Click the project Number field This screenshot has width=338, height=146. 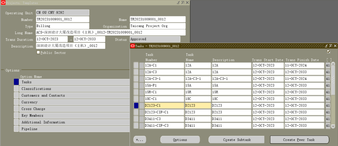pyautogui.click(x=63, y=19)
